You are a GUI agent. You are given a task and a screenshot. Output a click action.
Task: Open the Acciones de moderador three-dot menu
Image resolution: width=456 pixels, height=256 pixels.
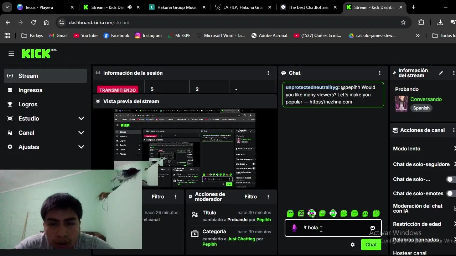coord(268,197)
